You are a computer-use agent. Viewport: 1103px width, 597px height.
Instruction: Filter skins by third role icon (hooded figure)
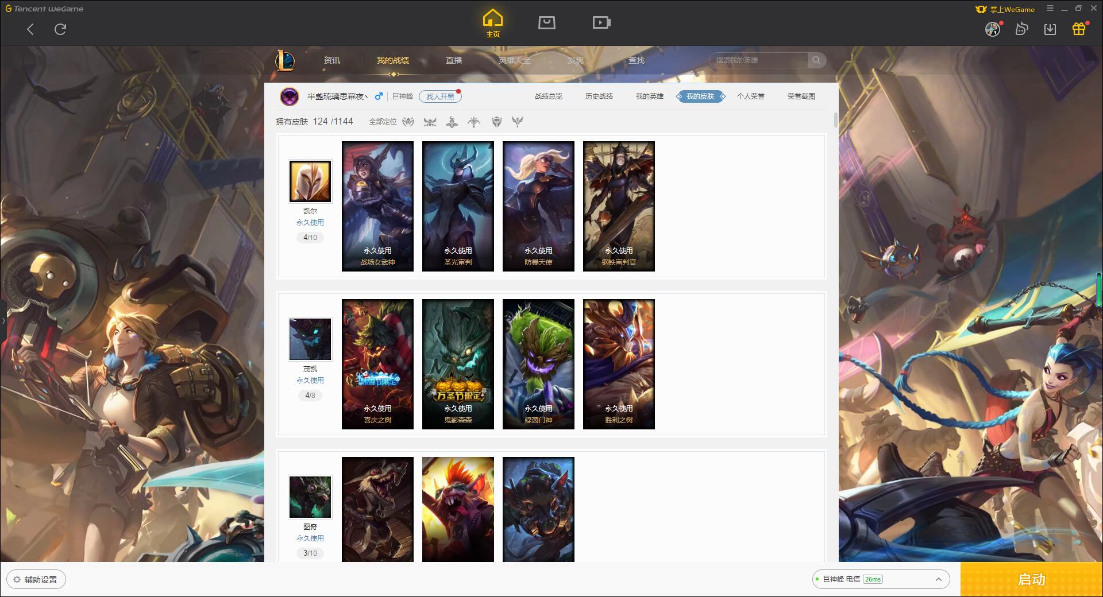click(x=452, y=122)
